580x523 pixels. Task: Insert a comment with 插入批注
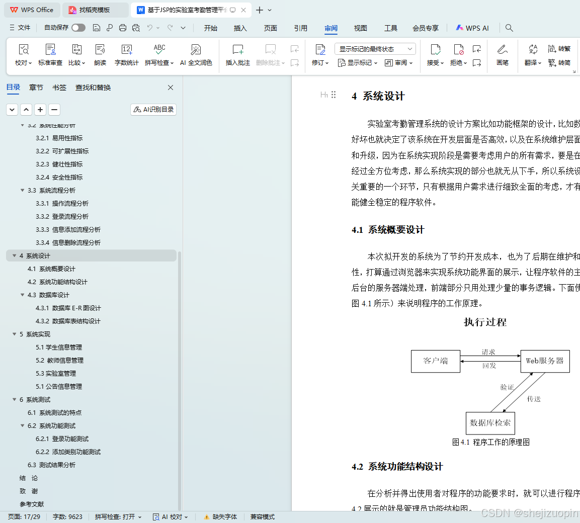tap(237, 54)
